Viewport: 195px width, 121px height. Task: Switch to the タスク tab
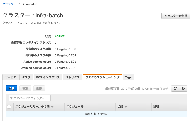(x=26, y=77)
